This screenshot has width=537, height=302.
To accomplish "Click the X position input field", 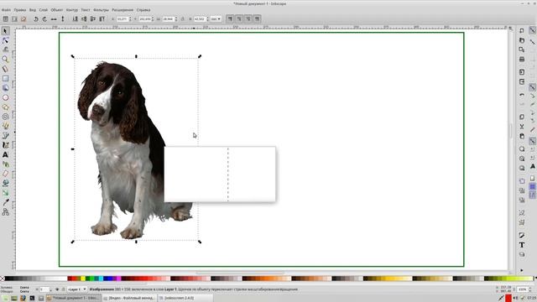I will 122,18.
